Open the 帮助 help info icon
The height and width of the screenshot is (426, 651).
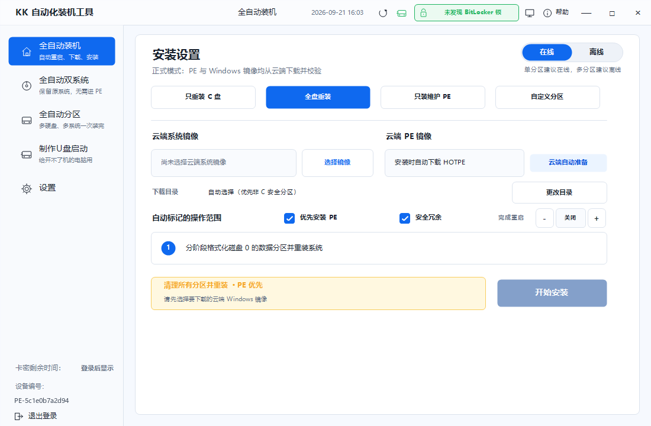547,13
